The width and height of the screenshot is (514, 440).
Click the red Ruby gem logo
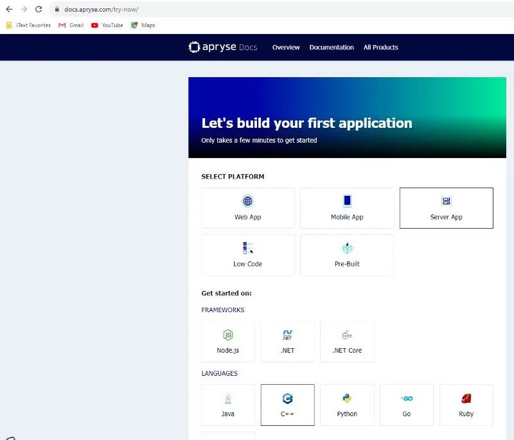tap(466, 398)
